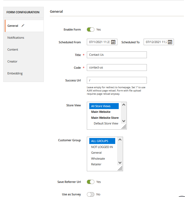Click the pencil edit icon beside General
185x197 pixels.
(23, 26)
